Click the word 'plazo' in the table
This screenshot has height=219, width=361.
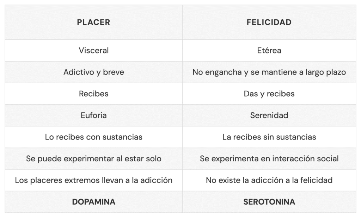336,72
